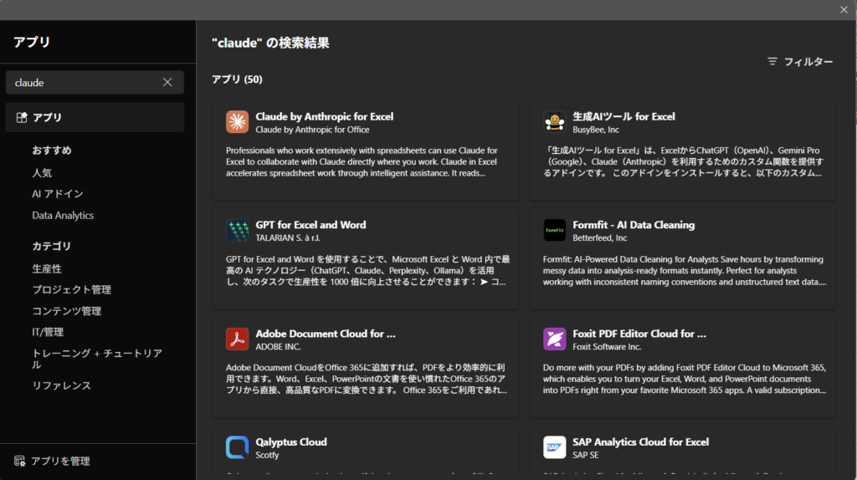Click publisher text Claude by Anthropic for Office
Image resolution: width=857 pixels, height=480 pixels.
313,130
